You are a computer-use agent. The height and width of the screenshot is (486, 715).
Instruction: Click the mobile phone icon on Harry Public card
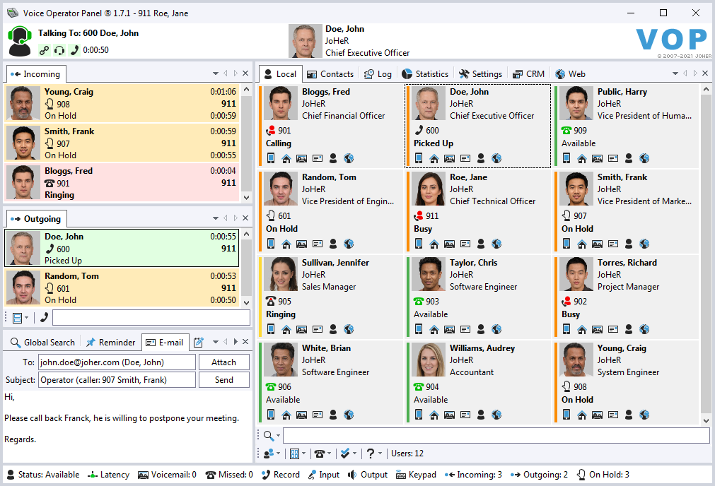[x=567, y=158]
